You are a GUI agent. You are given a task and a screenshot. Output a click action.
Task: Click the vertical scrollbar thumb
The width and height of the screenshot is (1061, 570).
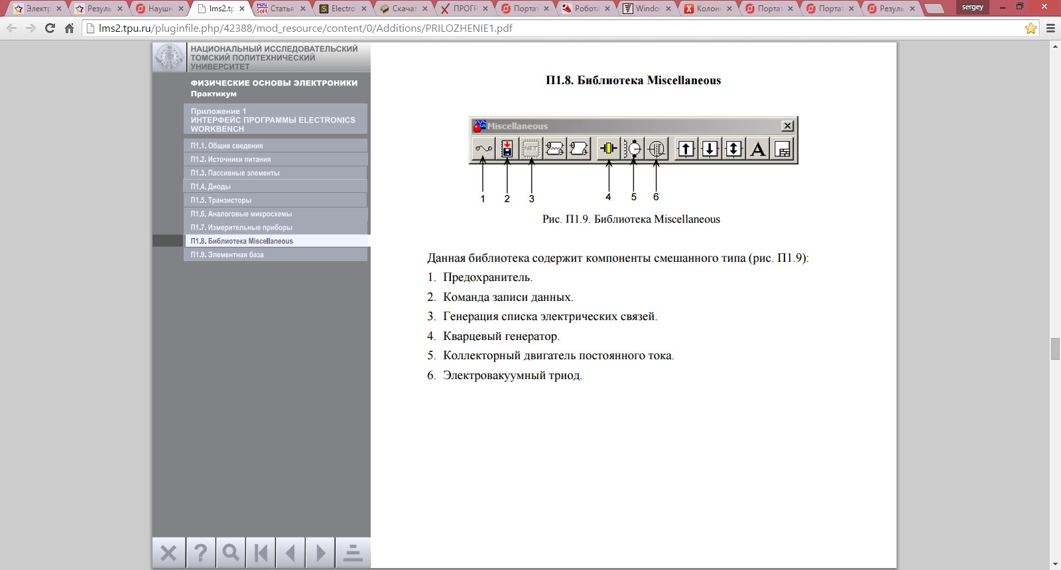tap(1055, 349)
